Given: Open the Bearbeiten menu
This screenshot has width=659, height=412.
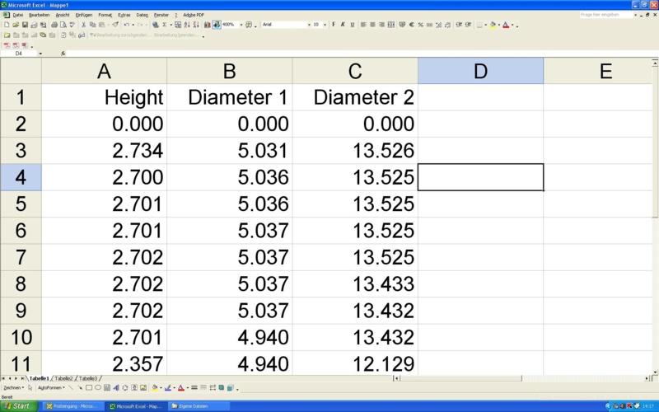Looking at the screenshot, I should [x=39, y=15].
